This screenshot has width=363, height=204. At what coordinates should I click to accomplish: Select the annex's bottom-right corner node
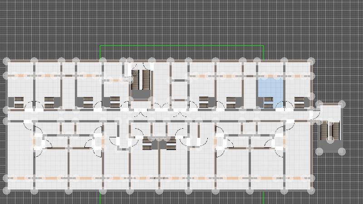click(342, 151)
